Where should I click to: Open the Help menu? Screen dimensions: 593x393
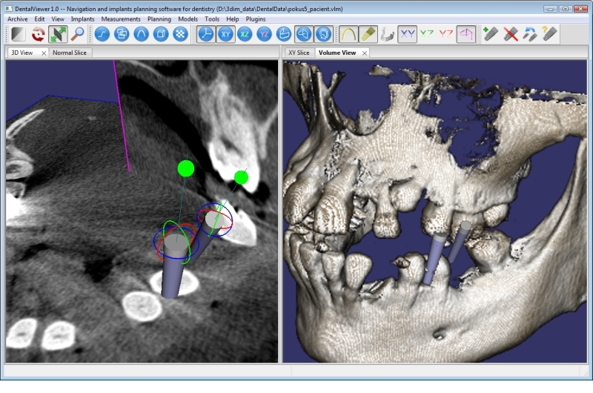pyautogui.click(x=233, y=19)
